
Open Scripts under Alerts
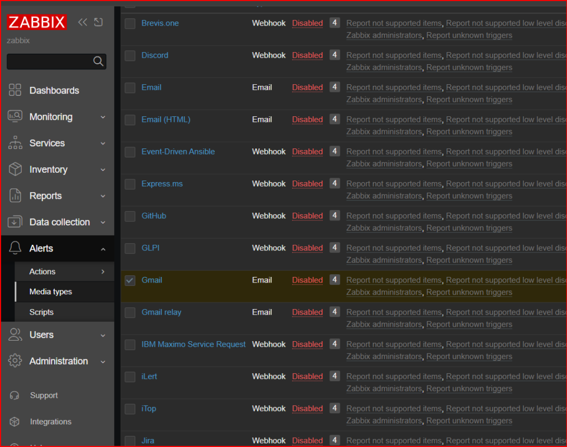[x=41, y=312]
